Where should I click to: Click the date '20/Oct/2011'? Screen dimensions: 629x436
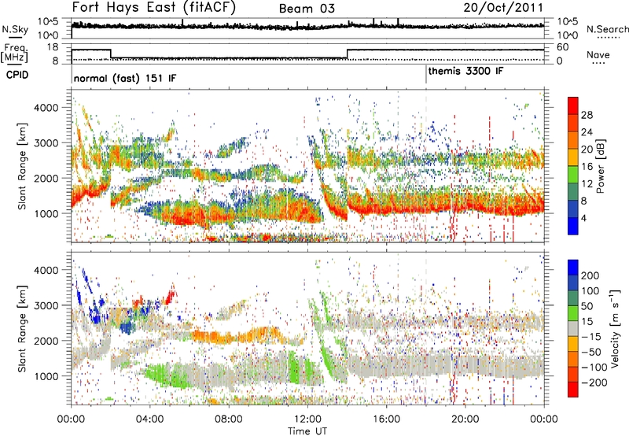(503, 8)
